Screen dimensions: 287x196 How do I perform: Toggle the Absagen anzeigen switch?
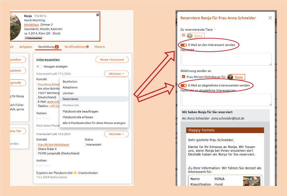pyautogui.click(x=40, y=67)
